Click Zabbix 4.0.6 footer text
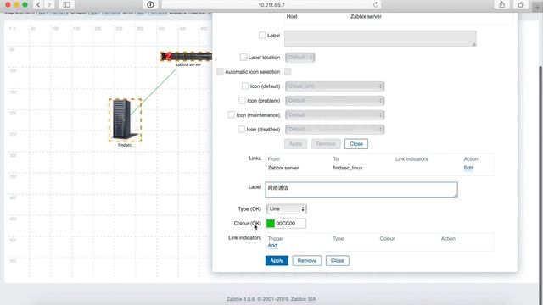The width and height of the screenshot is (543, 305). click(271, 299)
